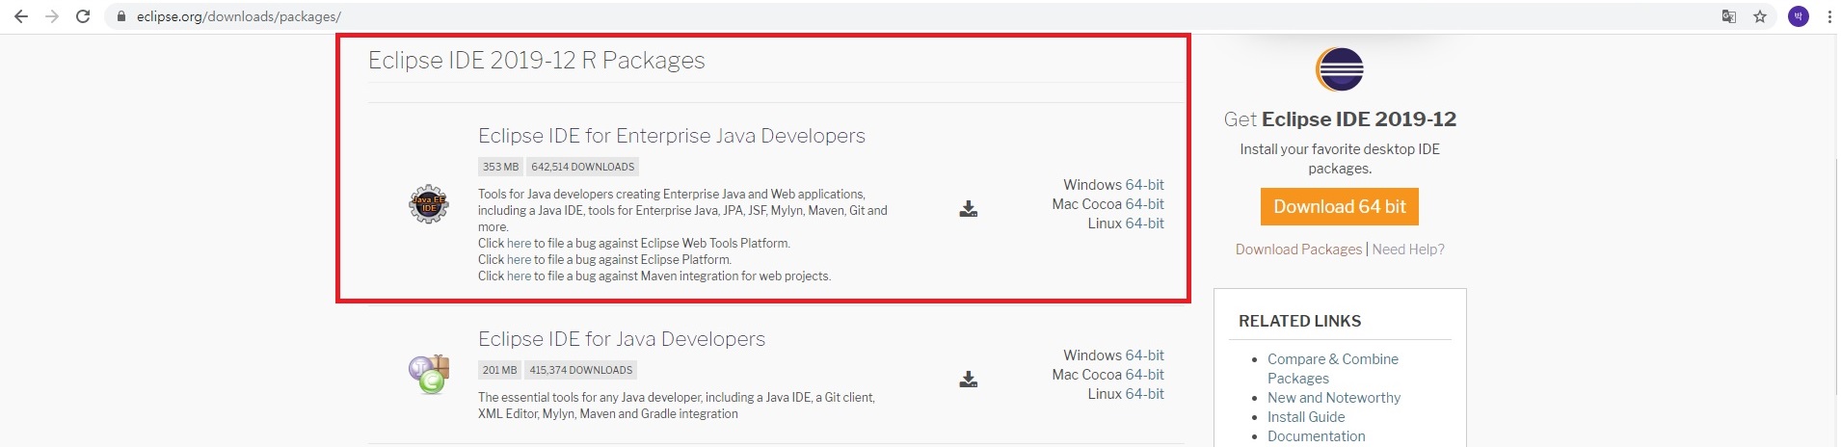Open the Install Guide link
Screen dimensions: 1841x447
pos(1306,417)
